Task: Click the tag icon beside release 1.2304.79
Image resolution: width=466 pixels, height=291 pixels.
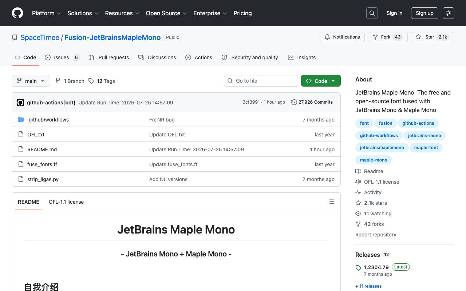Action: pos(358,268)
